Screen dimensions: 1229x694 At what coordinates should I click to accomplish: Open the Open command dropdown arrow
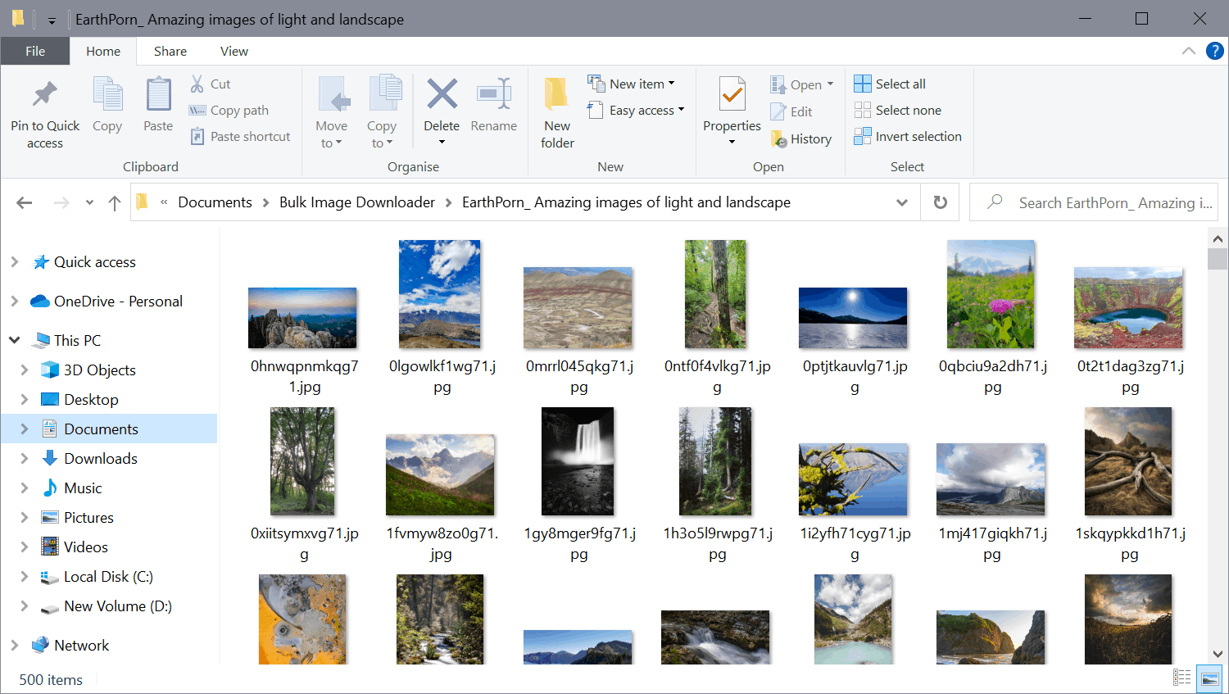pyautogui.click(x=830, y=84)
